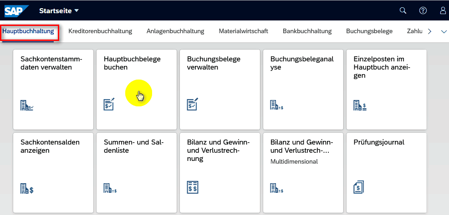Screen dimensions: 449x215
Task: Click the Buchungsbelege verwalten tile icon
Action: click(193, 105)
